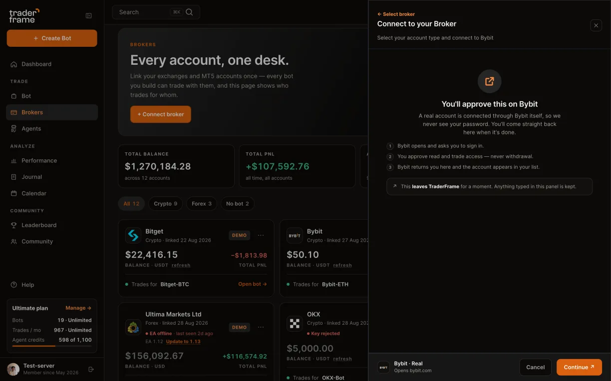Click Bitget-BTC bot name

(x=175, y=284)
